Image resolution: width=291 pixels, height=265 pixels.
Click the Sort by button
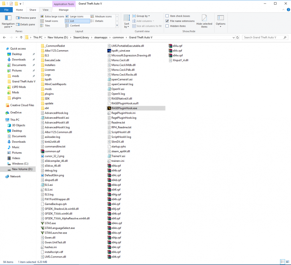point(127,22)
